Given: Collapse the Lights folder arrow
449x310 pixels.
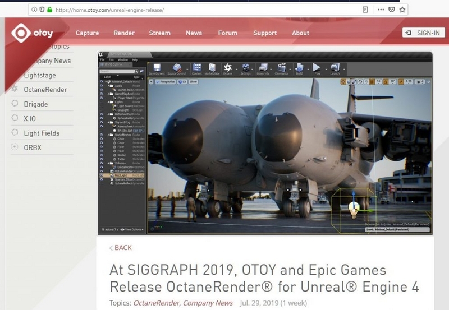Looking at the screenshot, I should [x=108, y=102].
